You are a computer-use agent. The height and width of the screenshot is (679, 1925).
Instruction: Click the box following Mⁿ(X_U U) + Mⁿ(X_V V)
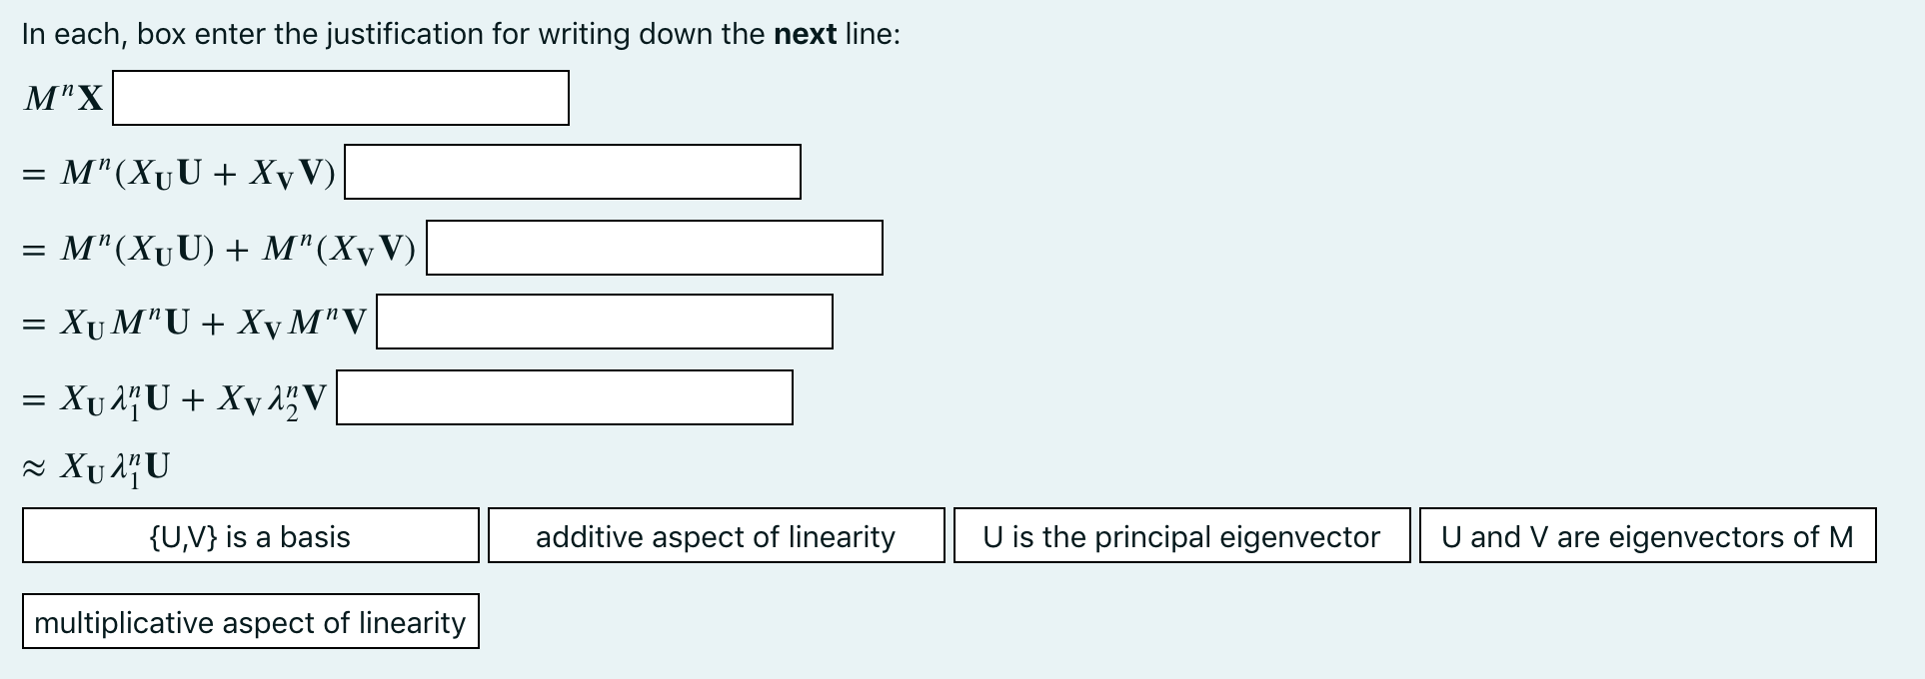pos(654,247)
